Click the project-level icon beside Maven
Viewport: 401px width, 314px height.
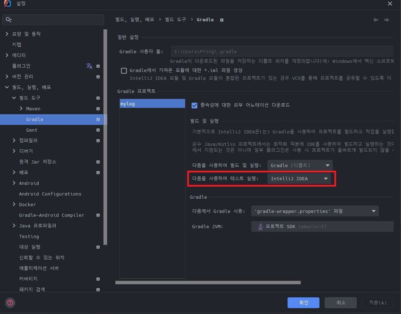[x=98, y=109]
